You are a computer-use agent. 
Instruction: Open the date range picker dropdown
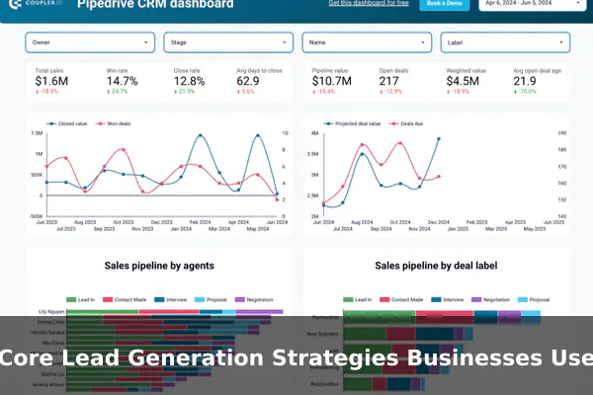click(533, 4)
